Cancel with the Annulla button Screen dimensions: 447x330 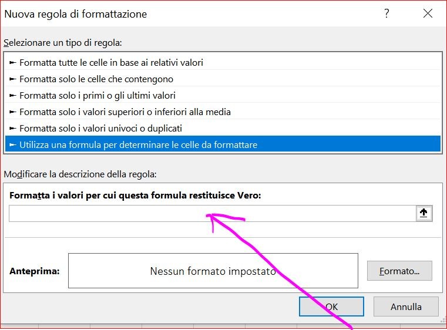coord(406,307)
